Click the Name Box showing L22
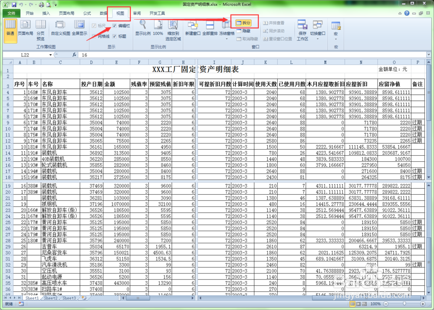The height and width of the screenshot is (310, 434). pos(26,55)
